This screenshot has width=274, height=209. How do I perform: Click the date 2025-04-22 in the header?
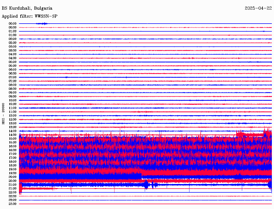tap(258, 8)
